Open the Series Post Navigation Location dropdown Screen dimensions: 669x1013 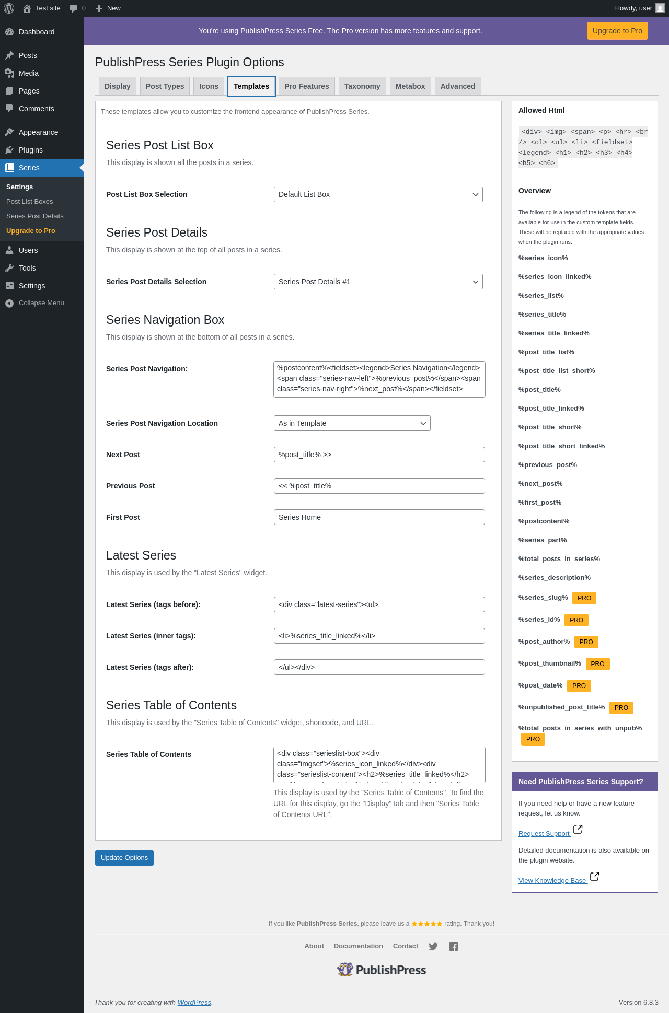(x=352, y=423)
